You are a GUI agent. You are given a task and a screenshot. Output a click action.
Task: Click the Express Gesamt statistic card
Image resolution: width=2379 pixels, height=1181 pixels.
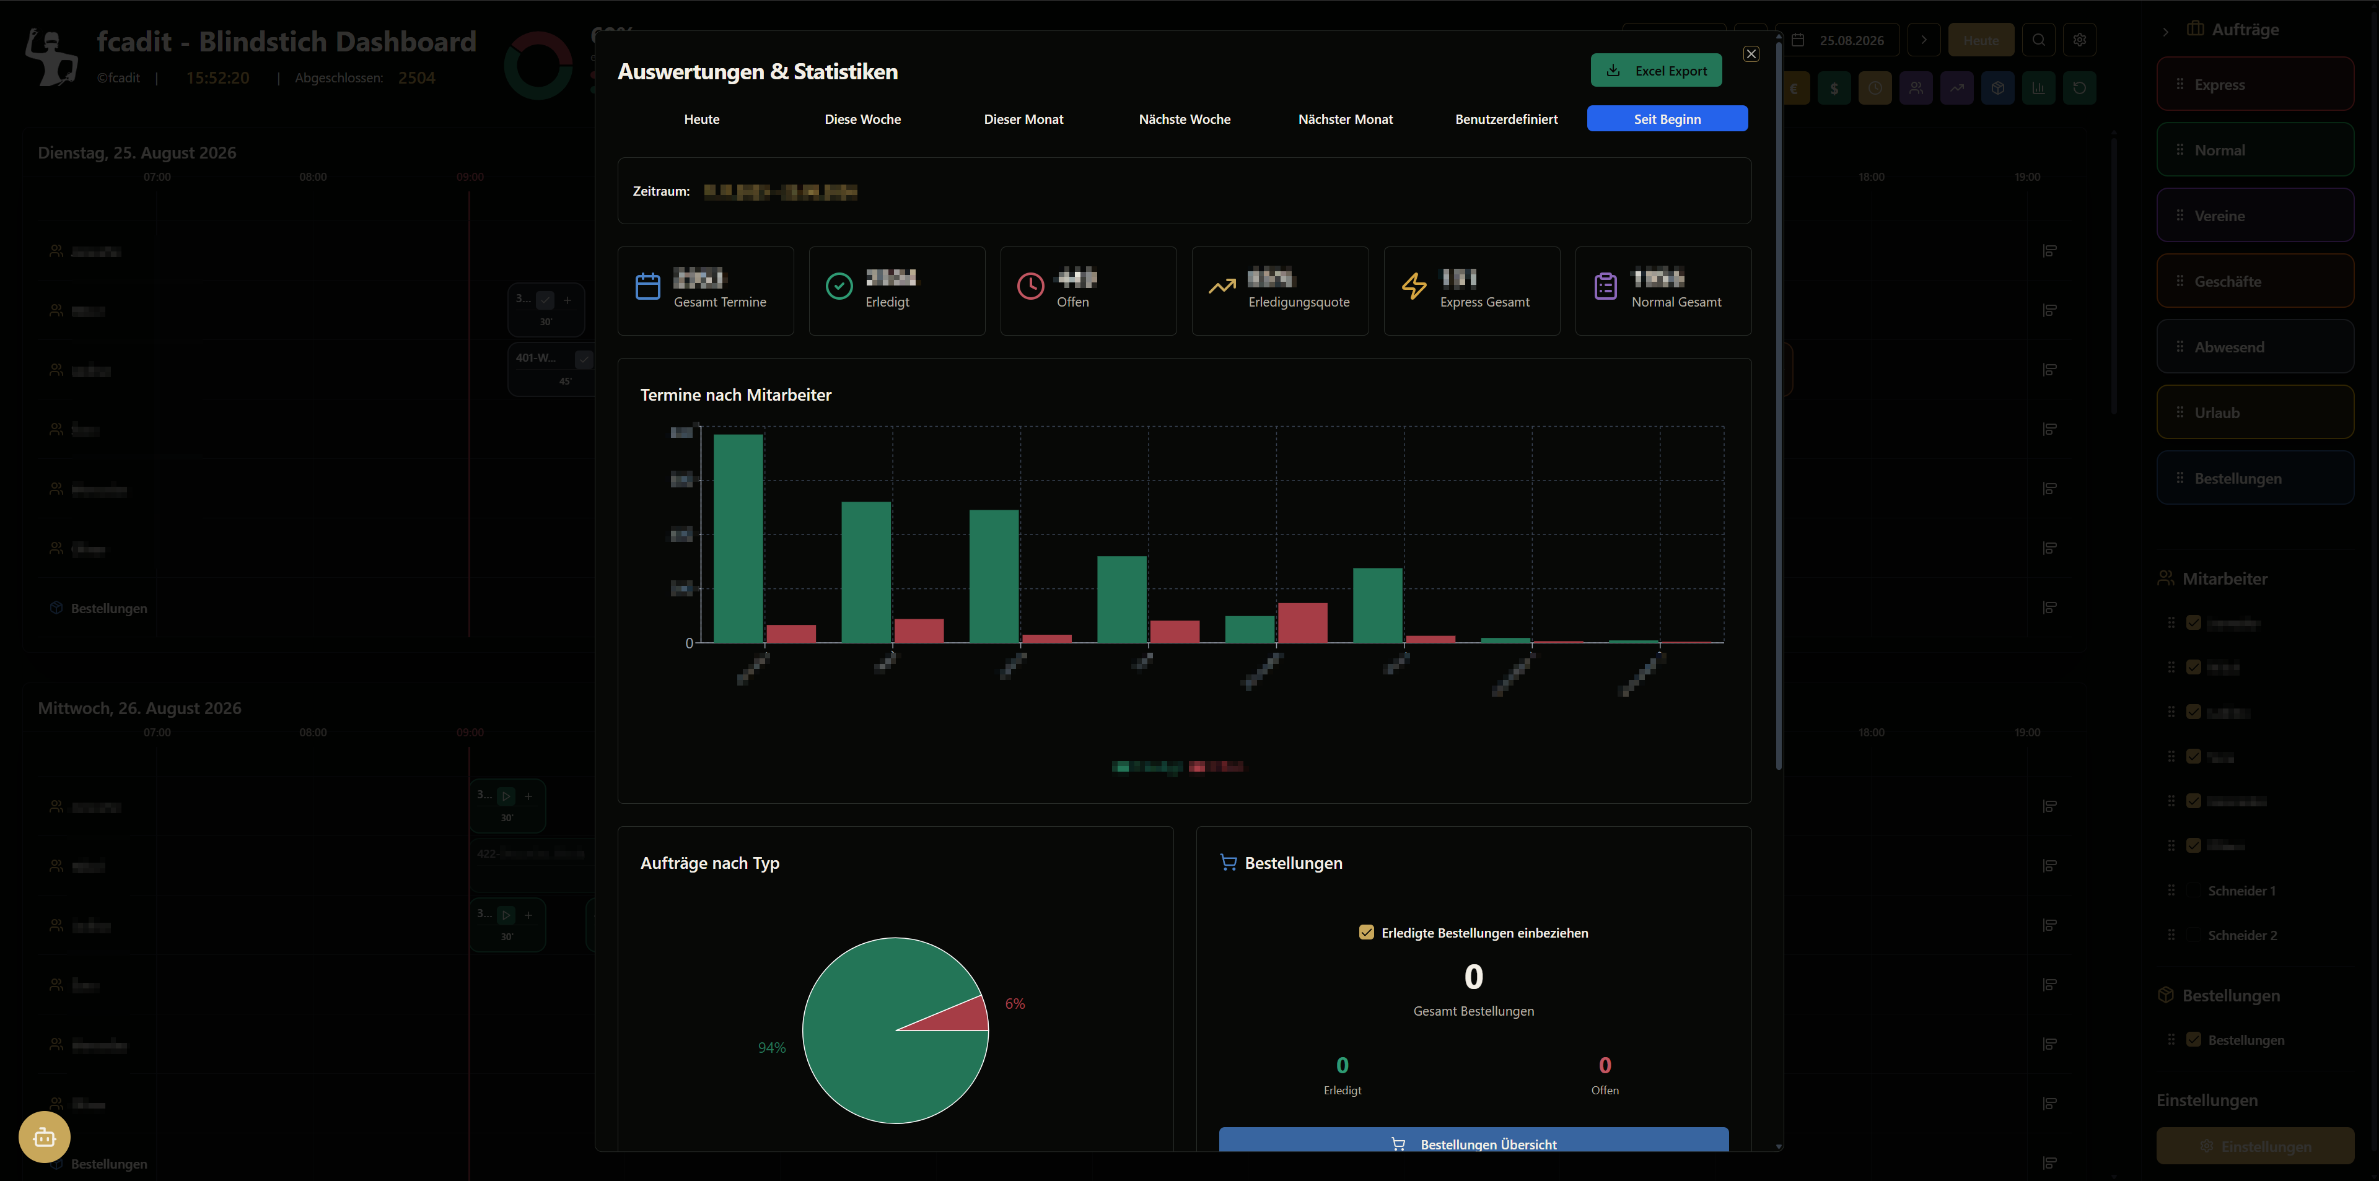point(1471,290)
